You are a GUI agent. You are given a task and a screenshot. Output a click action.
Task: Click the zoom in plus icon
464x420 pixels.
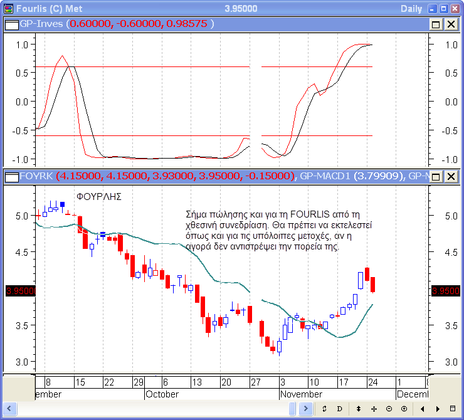pos(404,409)
